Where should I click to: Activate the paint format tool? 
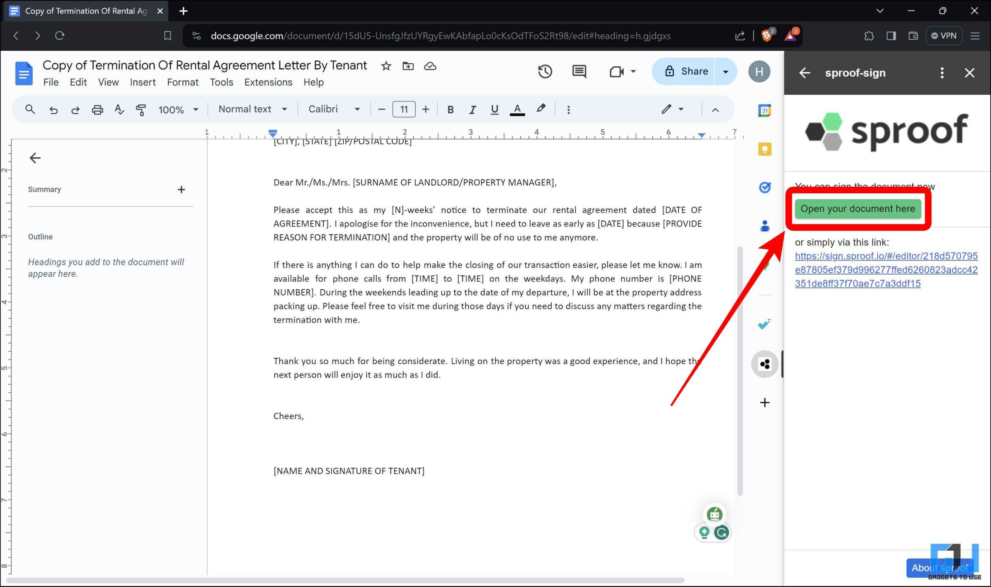click(141, 110)
